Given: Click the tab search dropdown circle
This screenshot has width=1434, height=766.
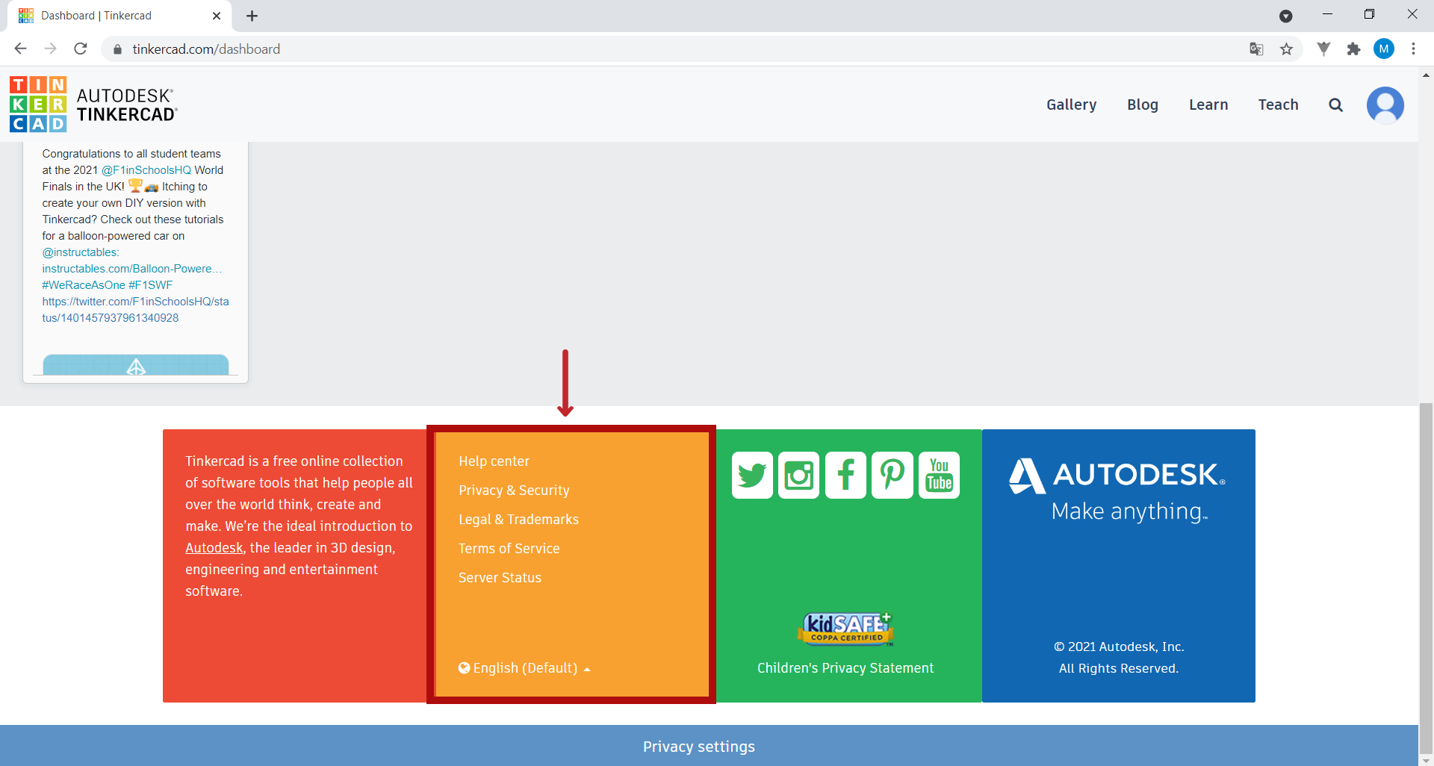Looking at the screenshot, I should pos(1285,16).
